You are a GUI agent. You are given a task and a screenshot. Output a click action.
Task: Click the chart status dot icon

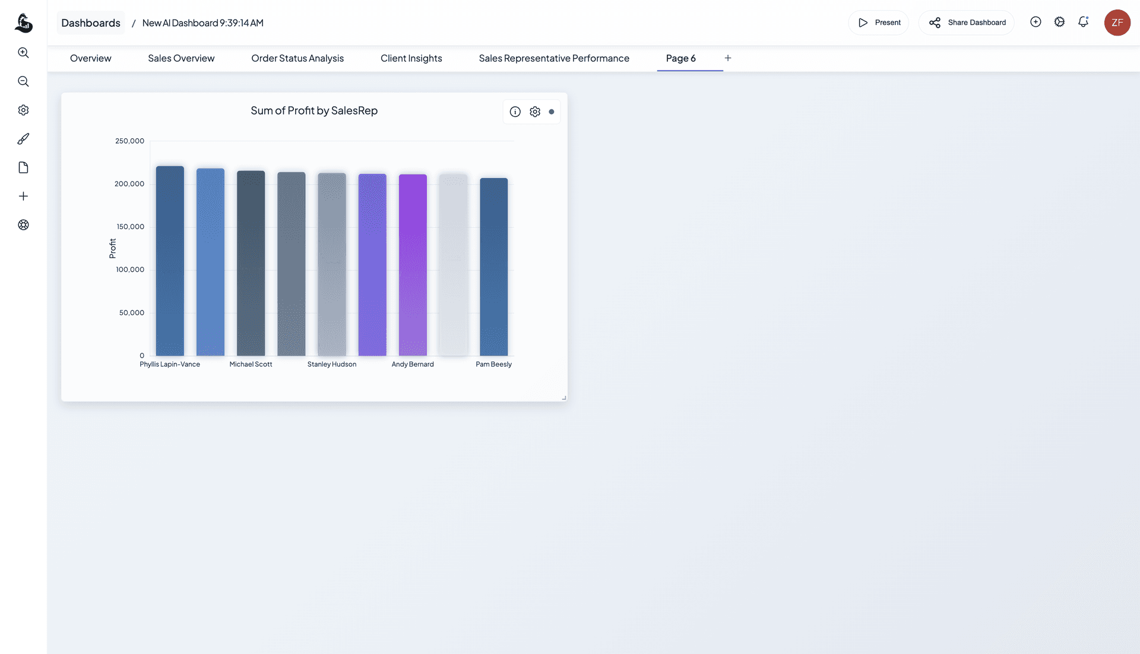pyautogui.click(x=552, y=112)
